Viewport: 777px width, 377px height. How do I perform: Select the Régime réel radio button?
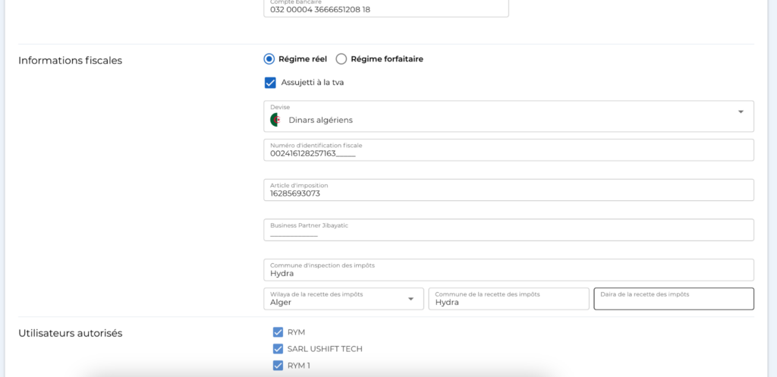(269, 59)
